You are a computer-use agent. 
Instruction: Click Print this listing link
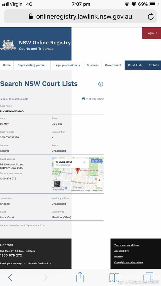point(95,99)
